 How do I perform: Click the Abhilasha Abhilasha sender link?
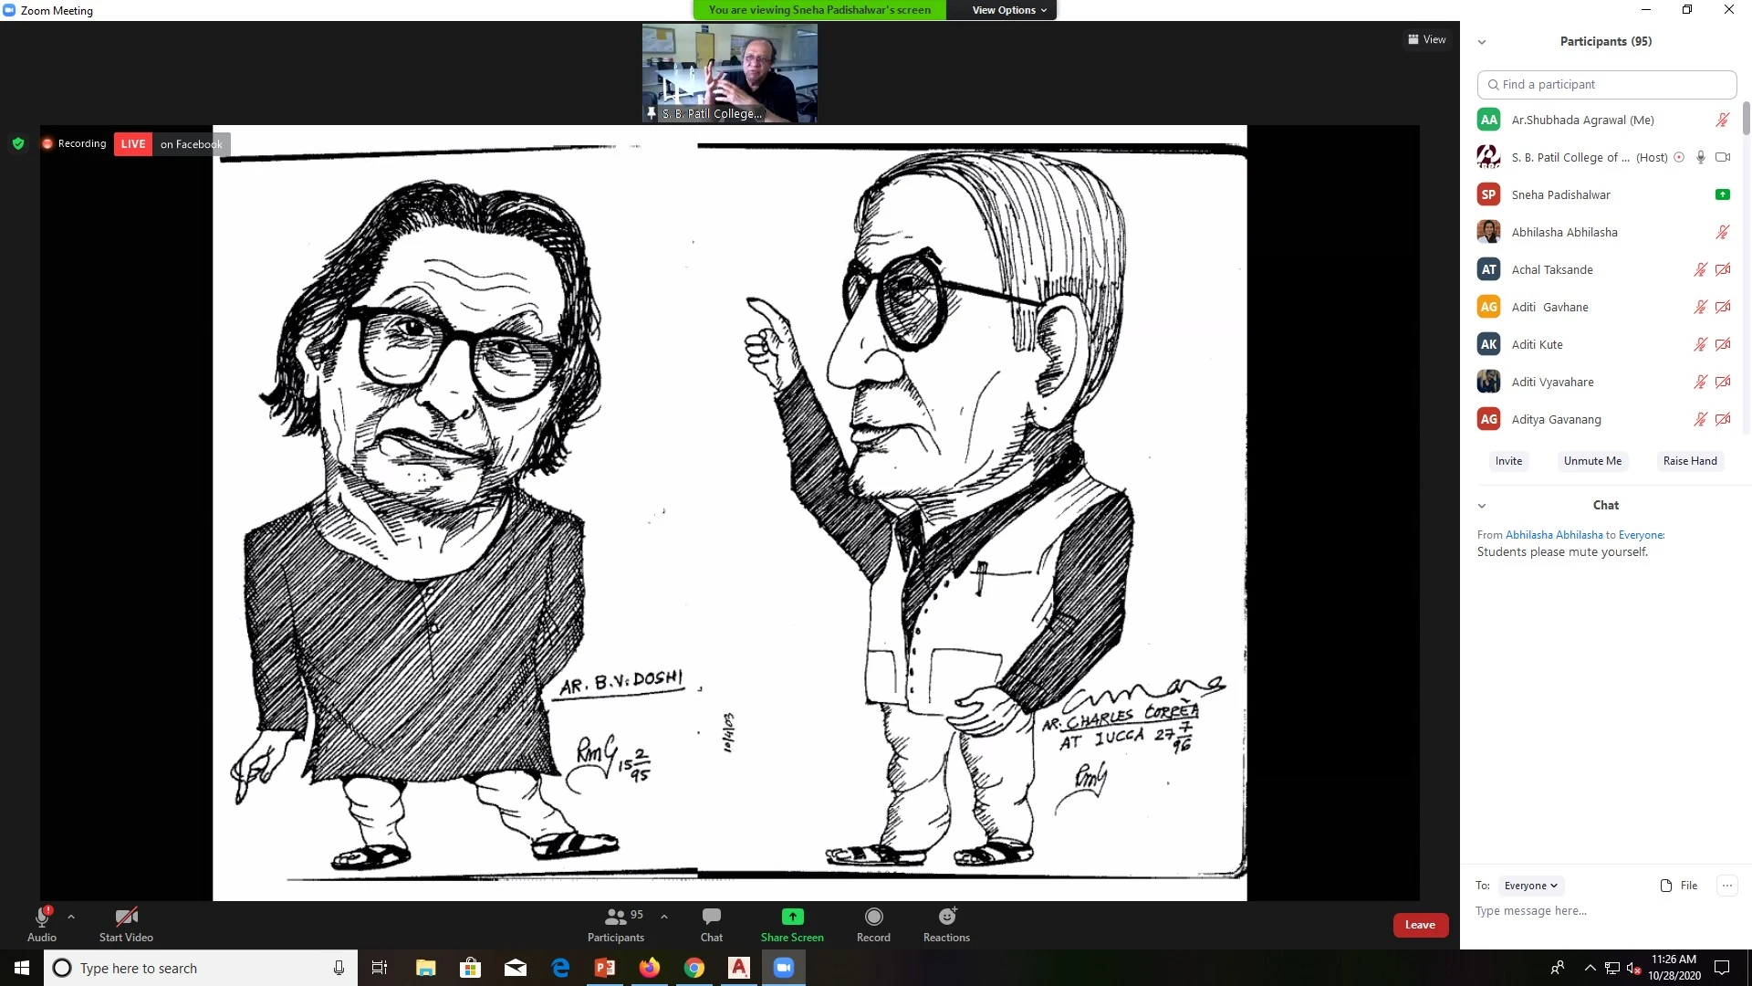[1554, 535]
